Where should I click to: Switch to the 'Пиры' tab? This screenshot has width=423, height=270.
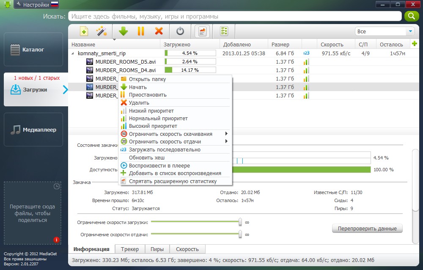157,249
